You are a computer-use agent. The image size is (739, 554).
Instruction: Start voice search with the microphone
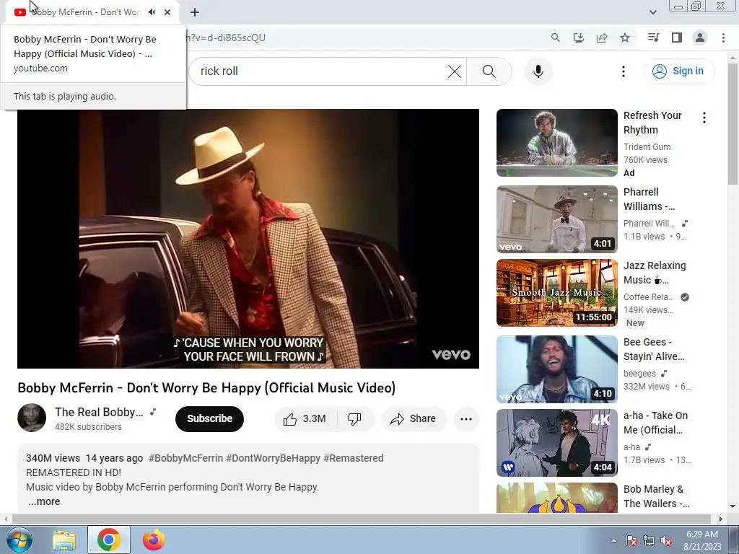click(x=538, y=71)
